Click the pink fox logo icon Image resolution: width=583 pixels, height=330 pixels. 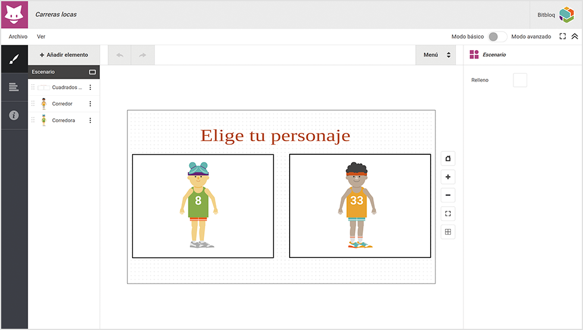(14, 14)
